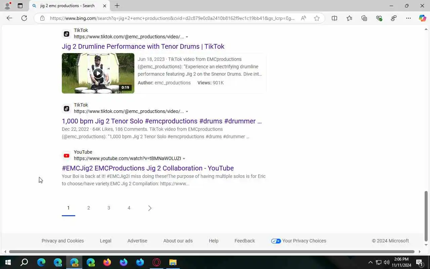The width and height of the screenshot is (430, 269).
Task: Launch Opera from taskbar
Action: coord(157,262)
